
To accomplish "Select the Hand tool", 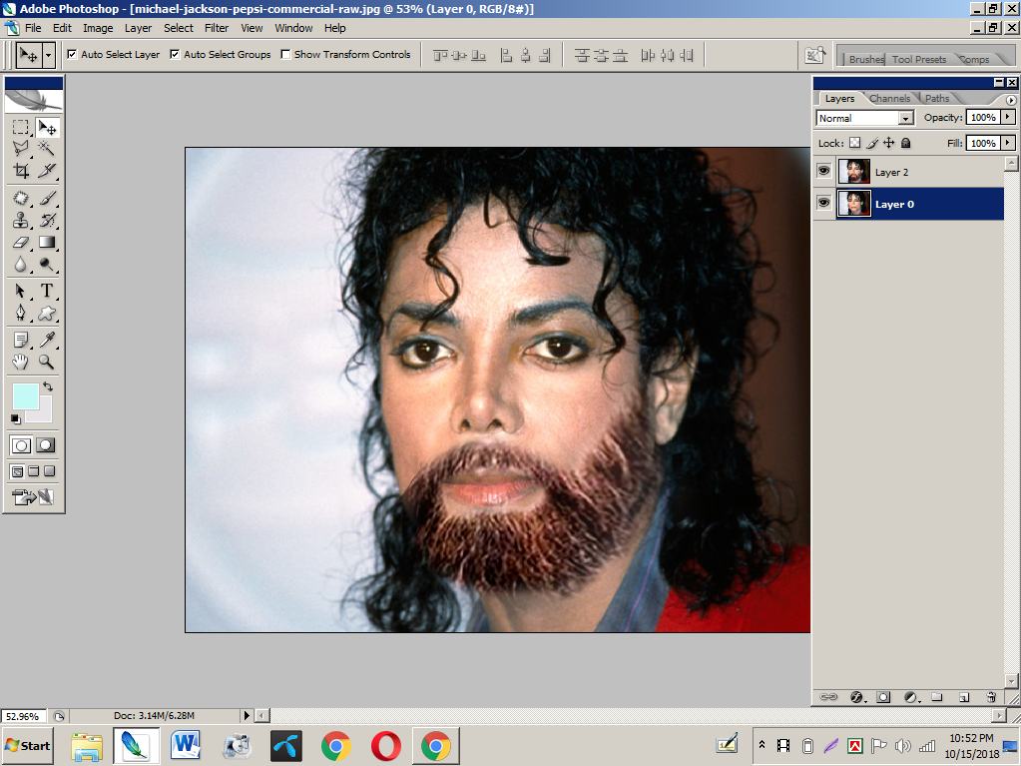I will click(21, 362).
